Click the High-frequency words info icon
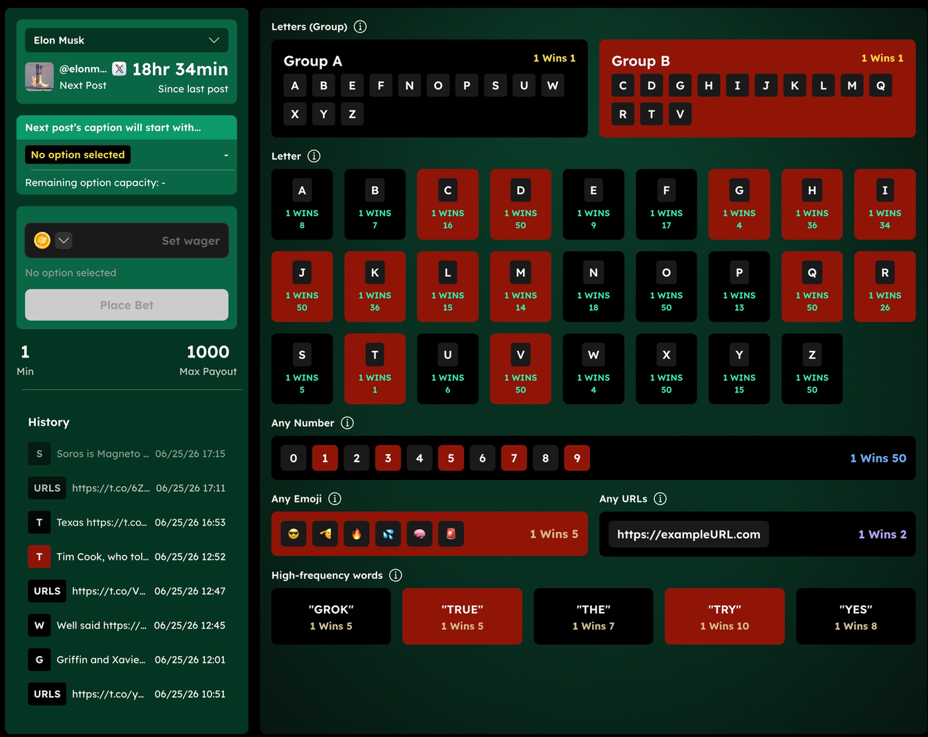The height and width of the screenshot is (737, 928). pyautogui.click(x=396, y=575)
